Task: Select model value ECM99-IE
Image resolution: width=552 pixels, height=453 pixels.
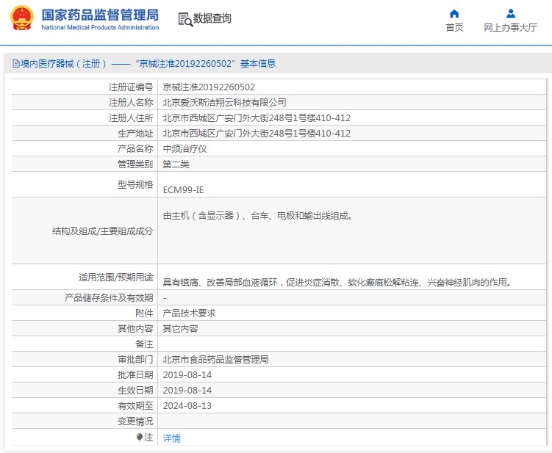Action: pos(183,190)
